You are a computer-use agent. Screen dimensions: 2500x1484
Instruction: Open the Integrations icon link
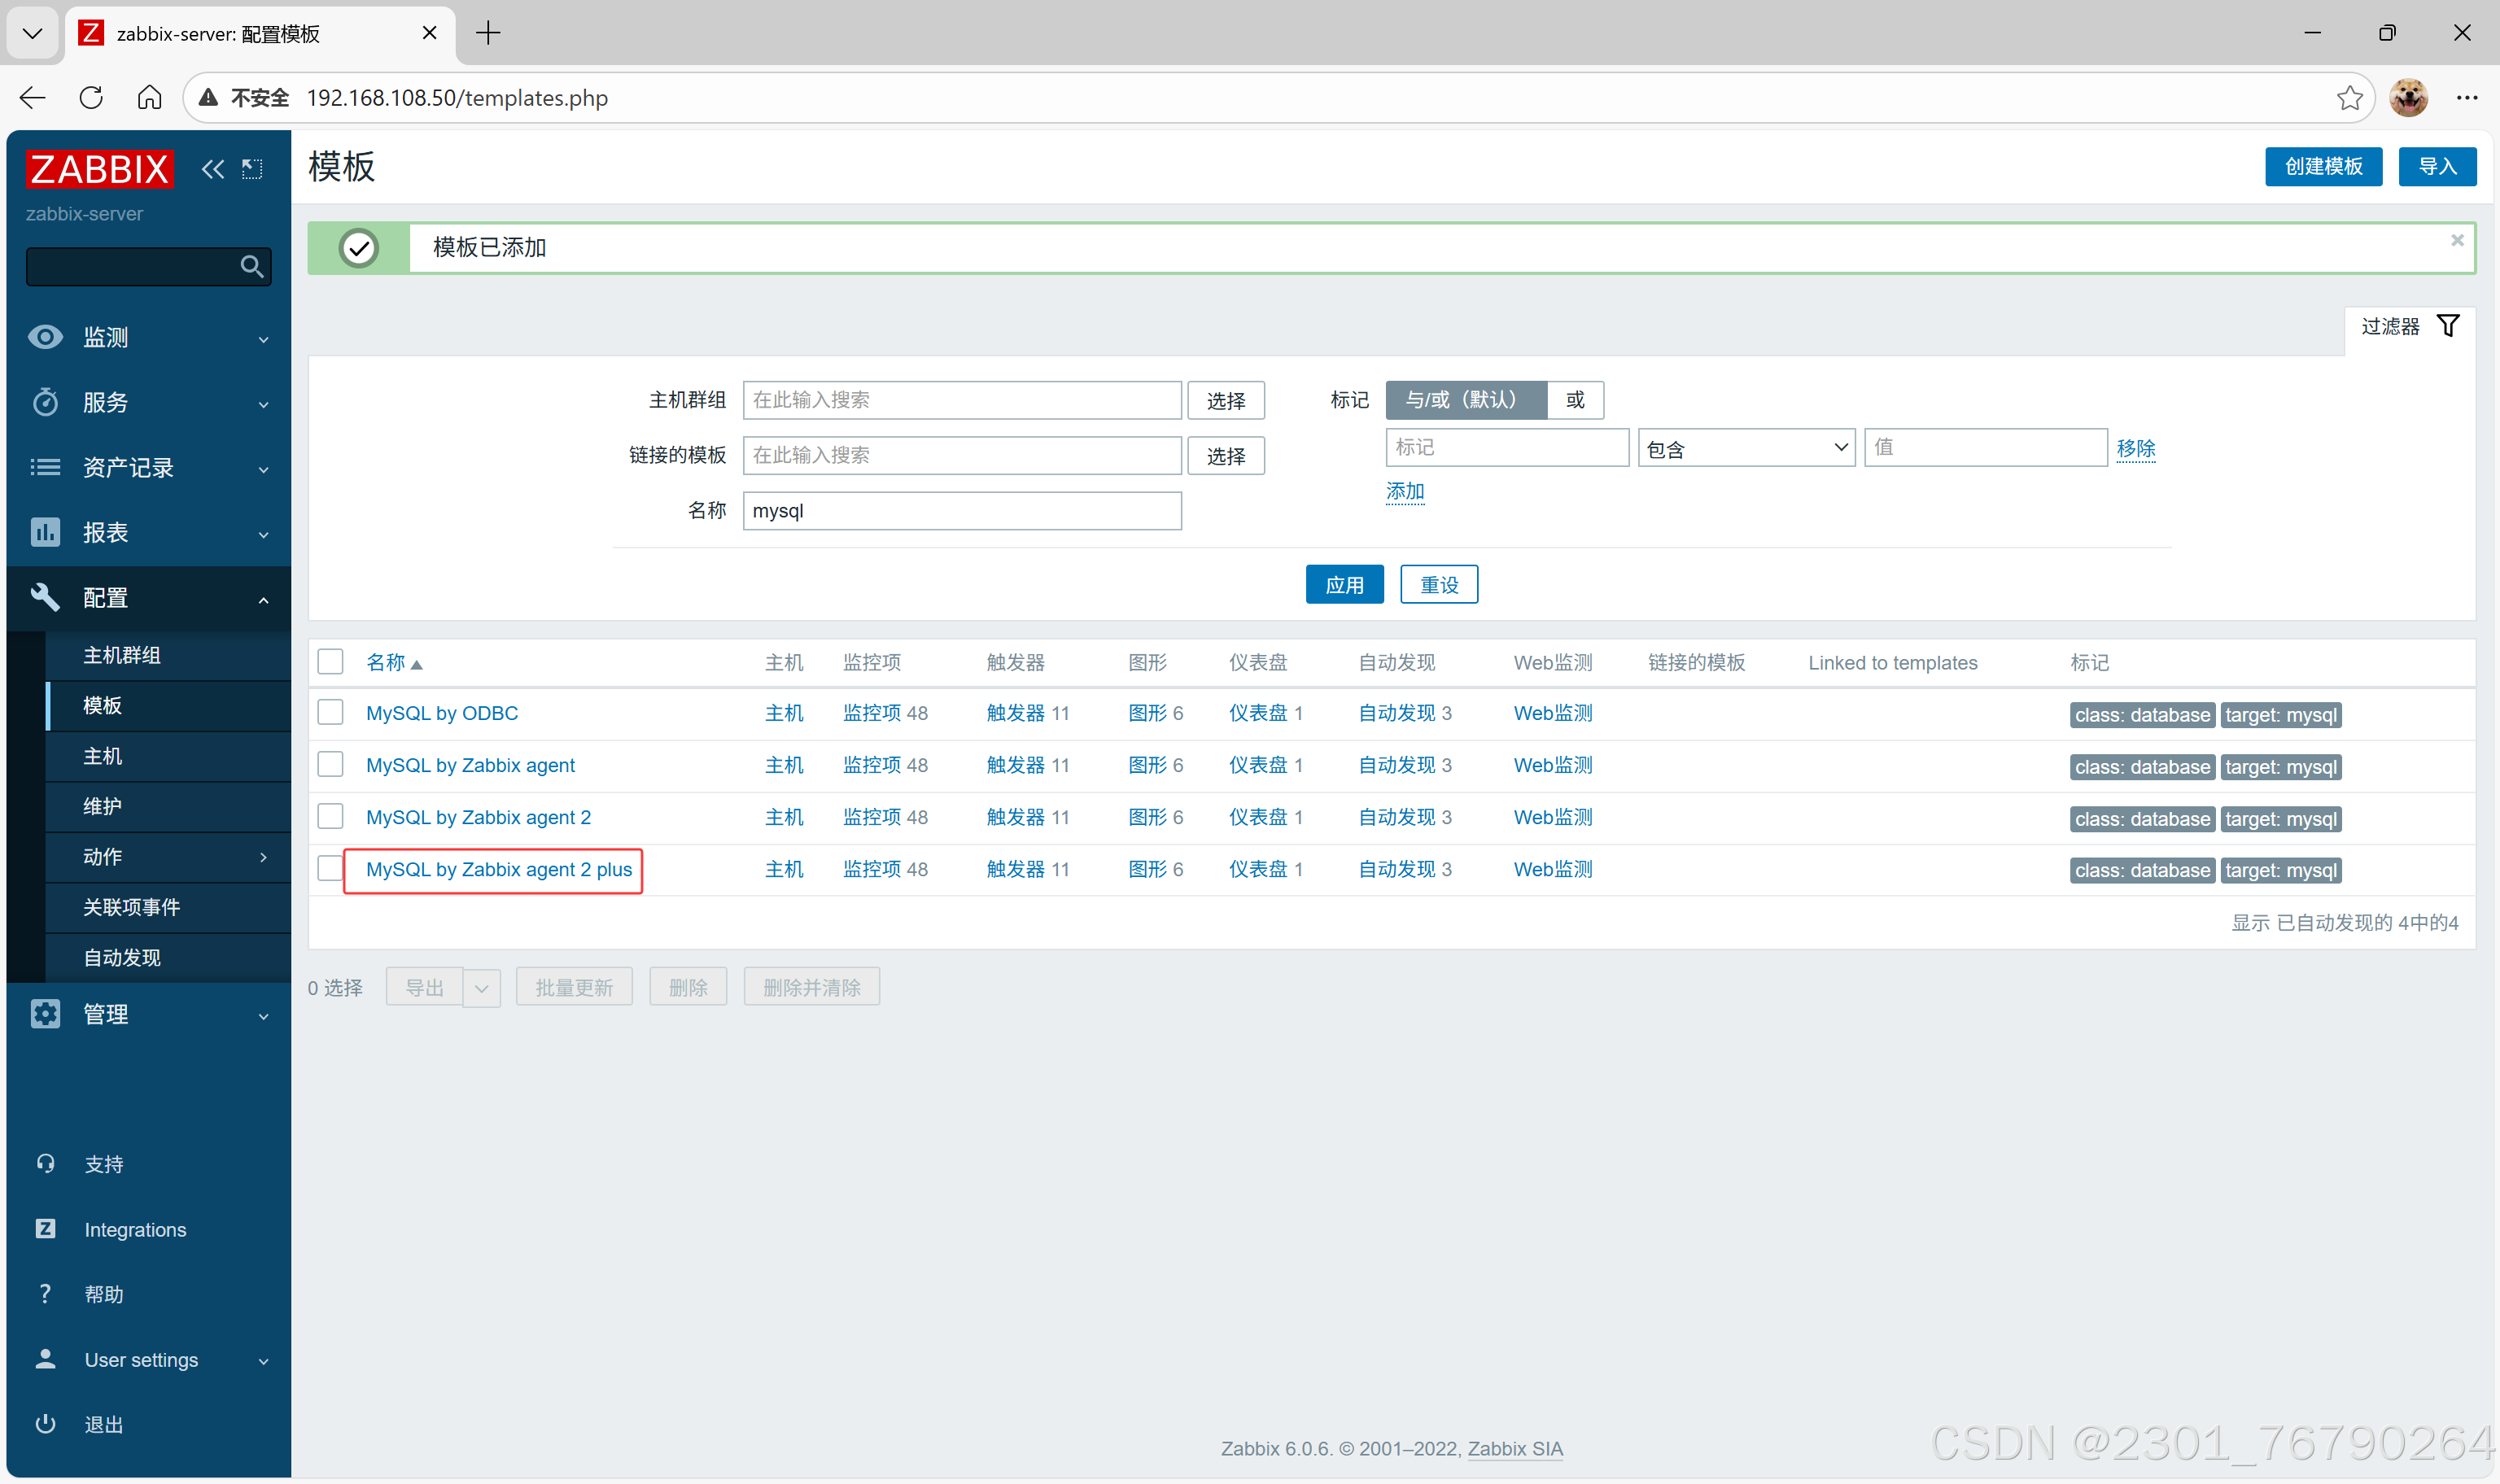[x=45, y=1229]
